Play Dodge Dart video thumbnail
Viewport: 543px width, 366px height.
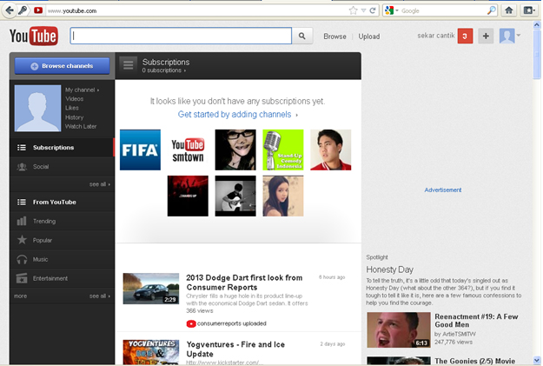point(151,289)
